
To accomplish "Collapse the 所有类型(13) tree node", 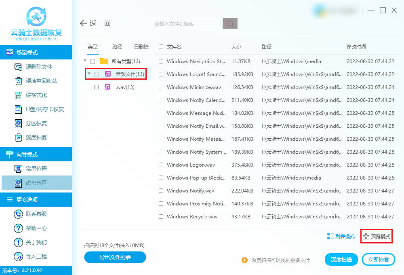I will pos(85,61).
